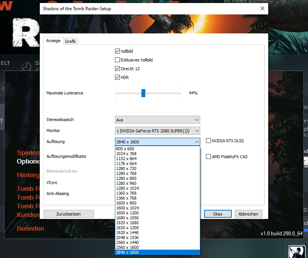Choose resolution 1600 x 1200
Viewport: 308px width, 258px height.
(157, 213)
